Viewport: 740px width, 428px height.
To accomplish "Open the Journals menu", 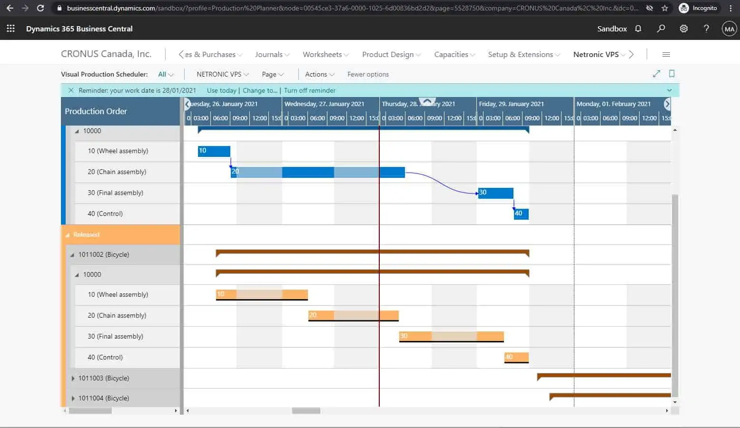I will [x=272, y=54].
